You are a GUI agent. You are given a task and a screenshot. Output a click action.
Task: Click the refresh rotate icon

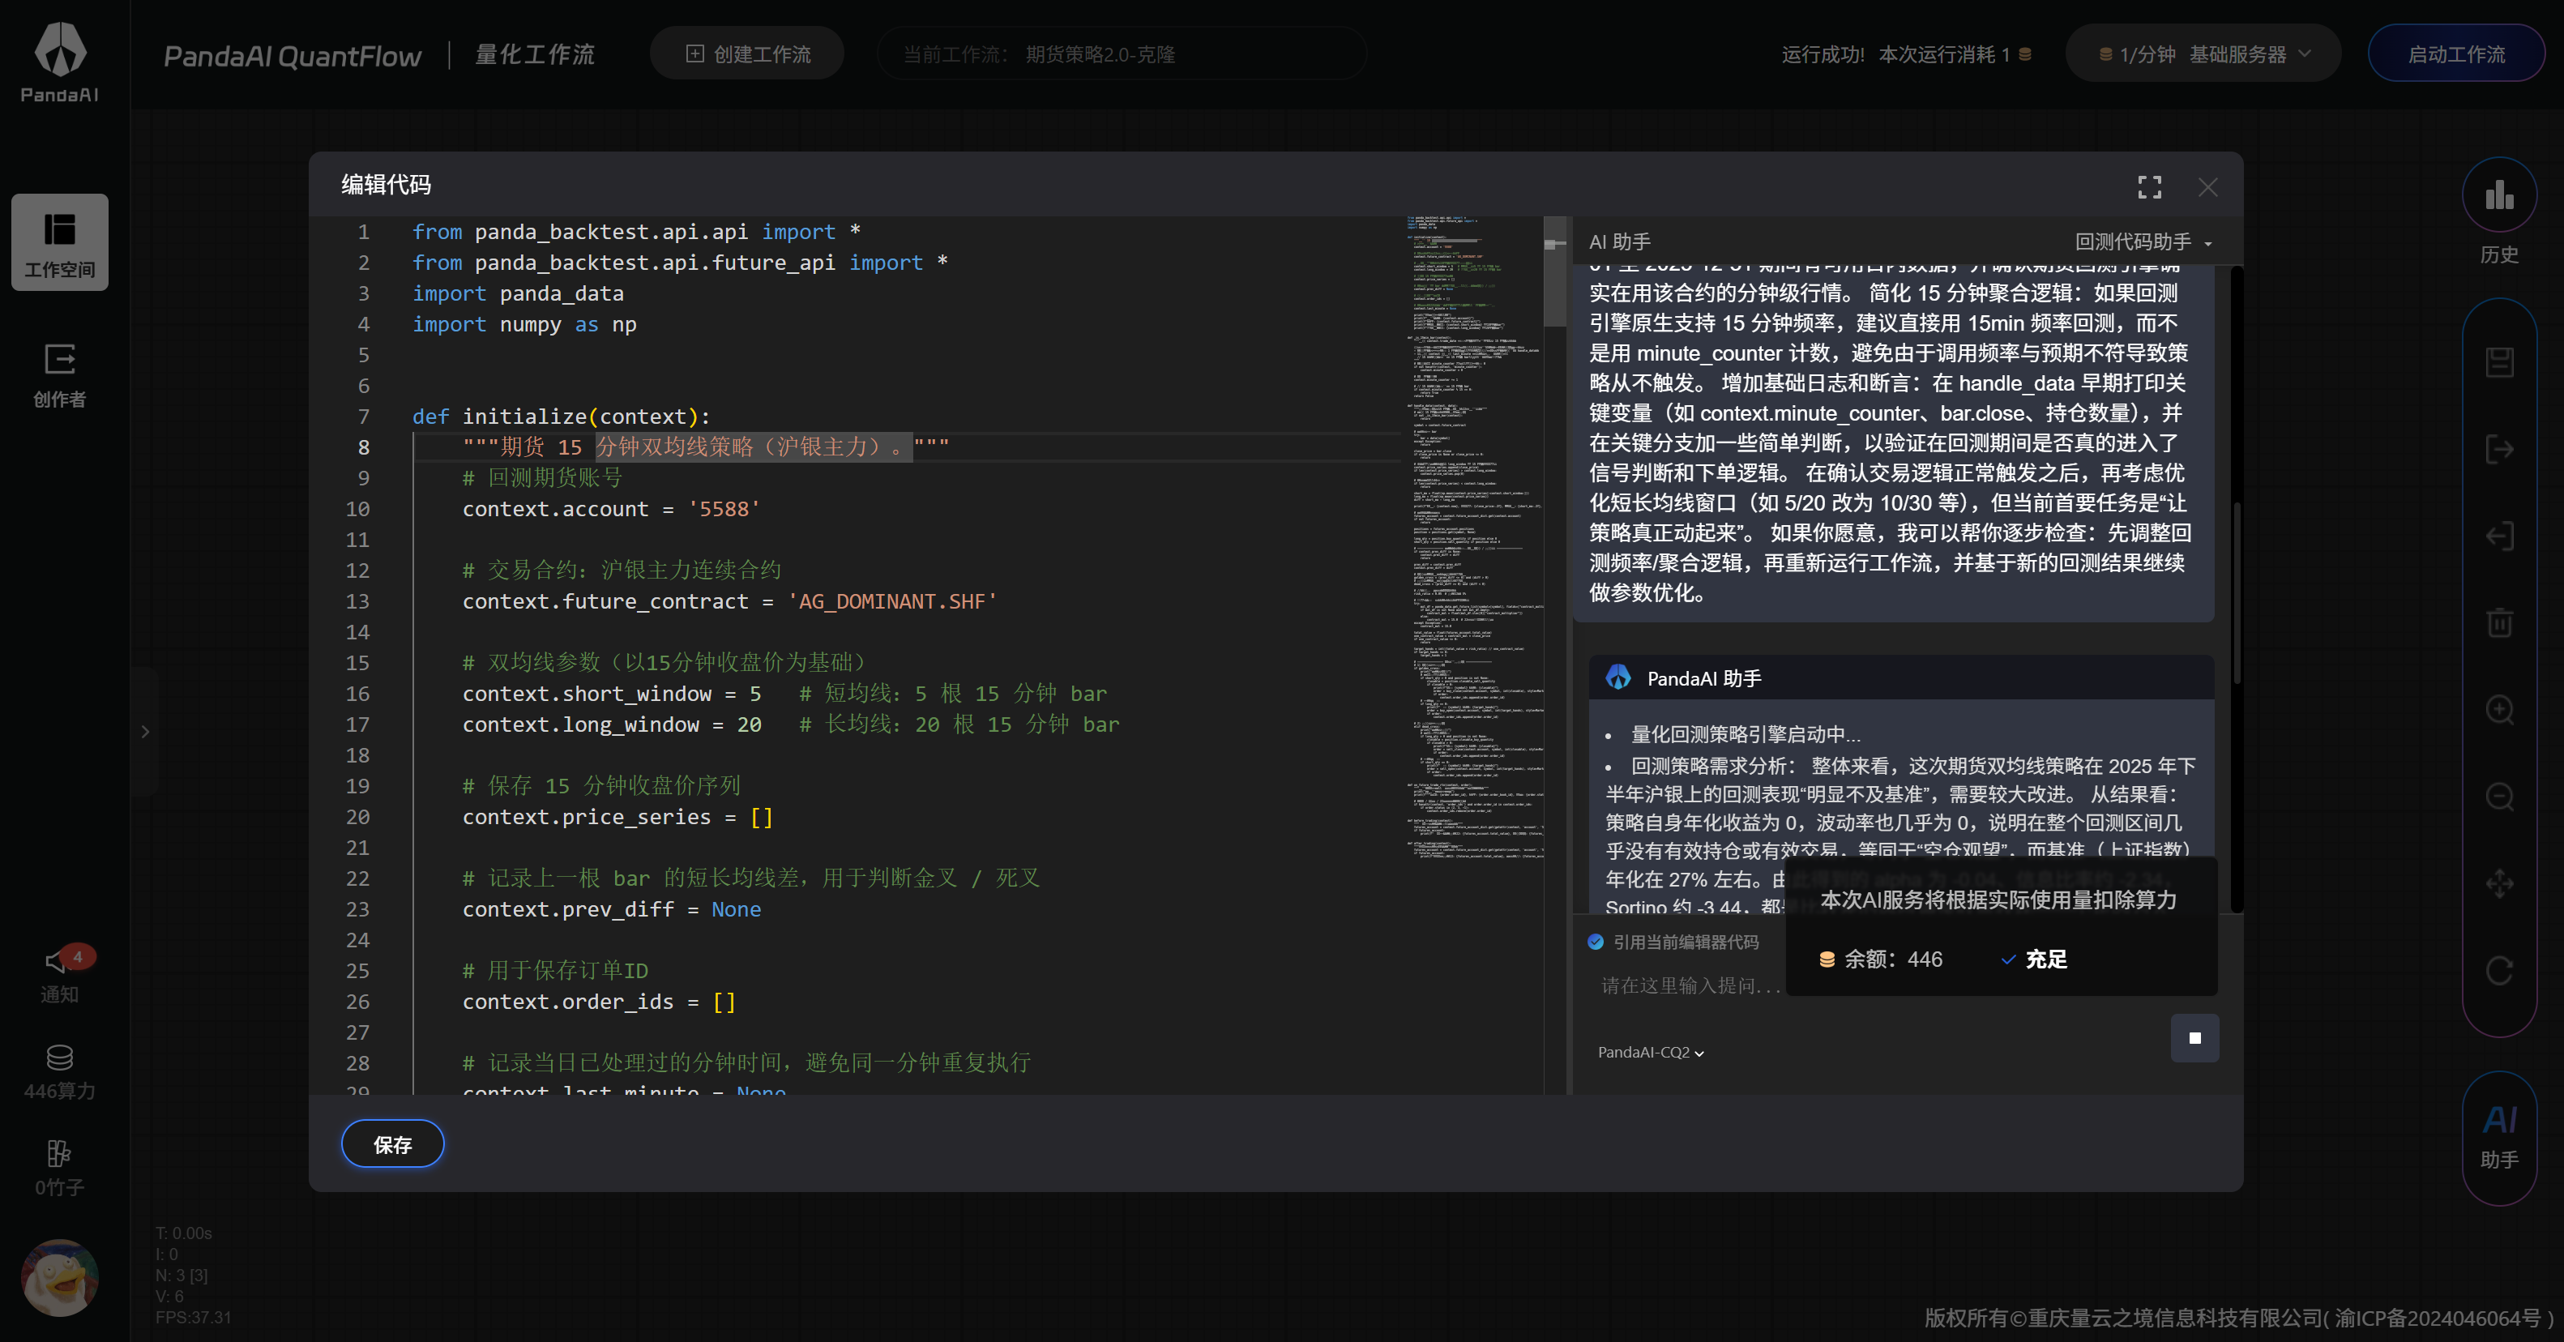[2499, 970]
